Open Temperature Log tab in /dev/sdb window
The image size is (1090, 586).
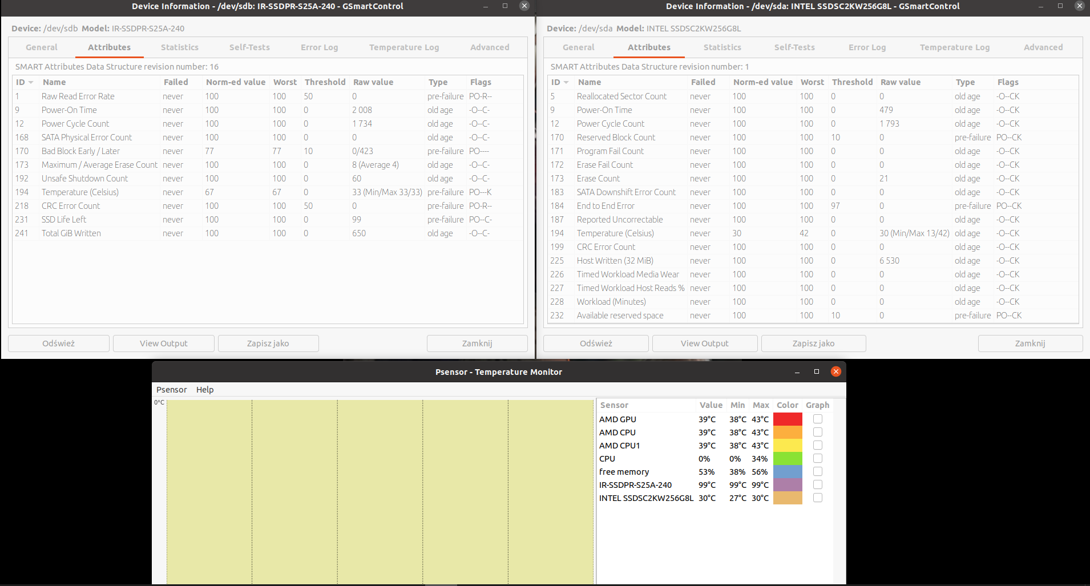click(x=404, y=47)
